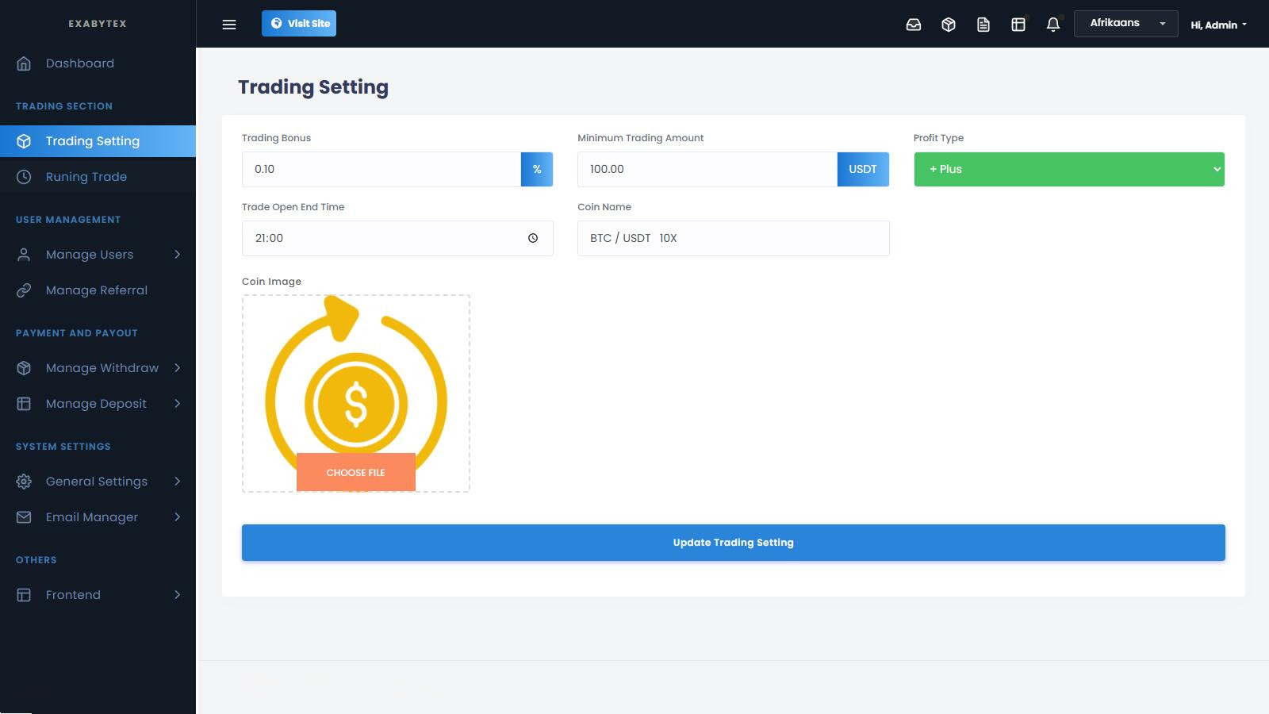Focus the Trading Bonus input field

click(381, 169)
